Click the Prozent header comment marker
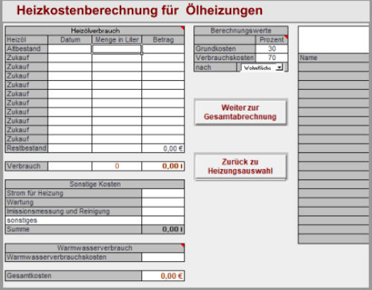The image size is (372, 290). click(x=286, y=37)
